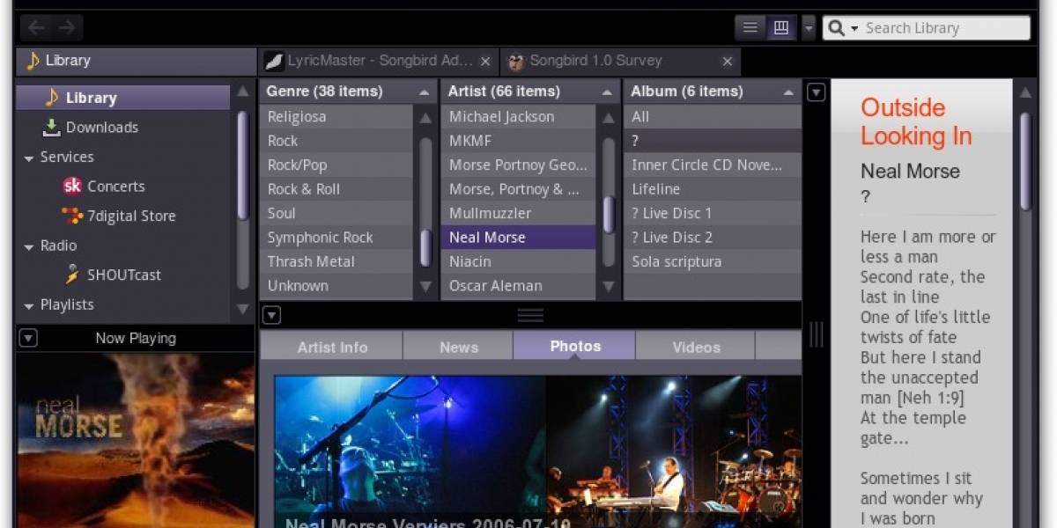1057x528 pixels.
Task: Sort by the Genre column header
Action: pos(349,92)
